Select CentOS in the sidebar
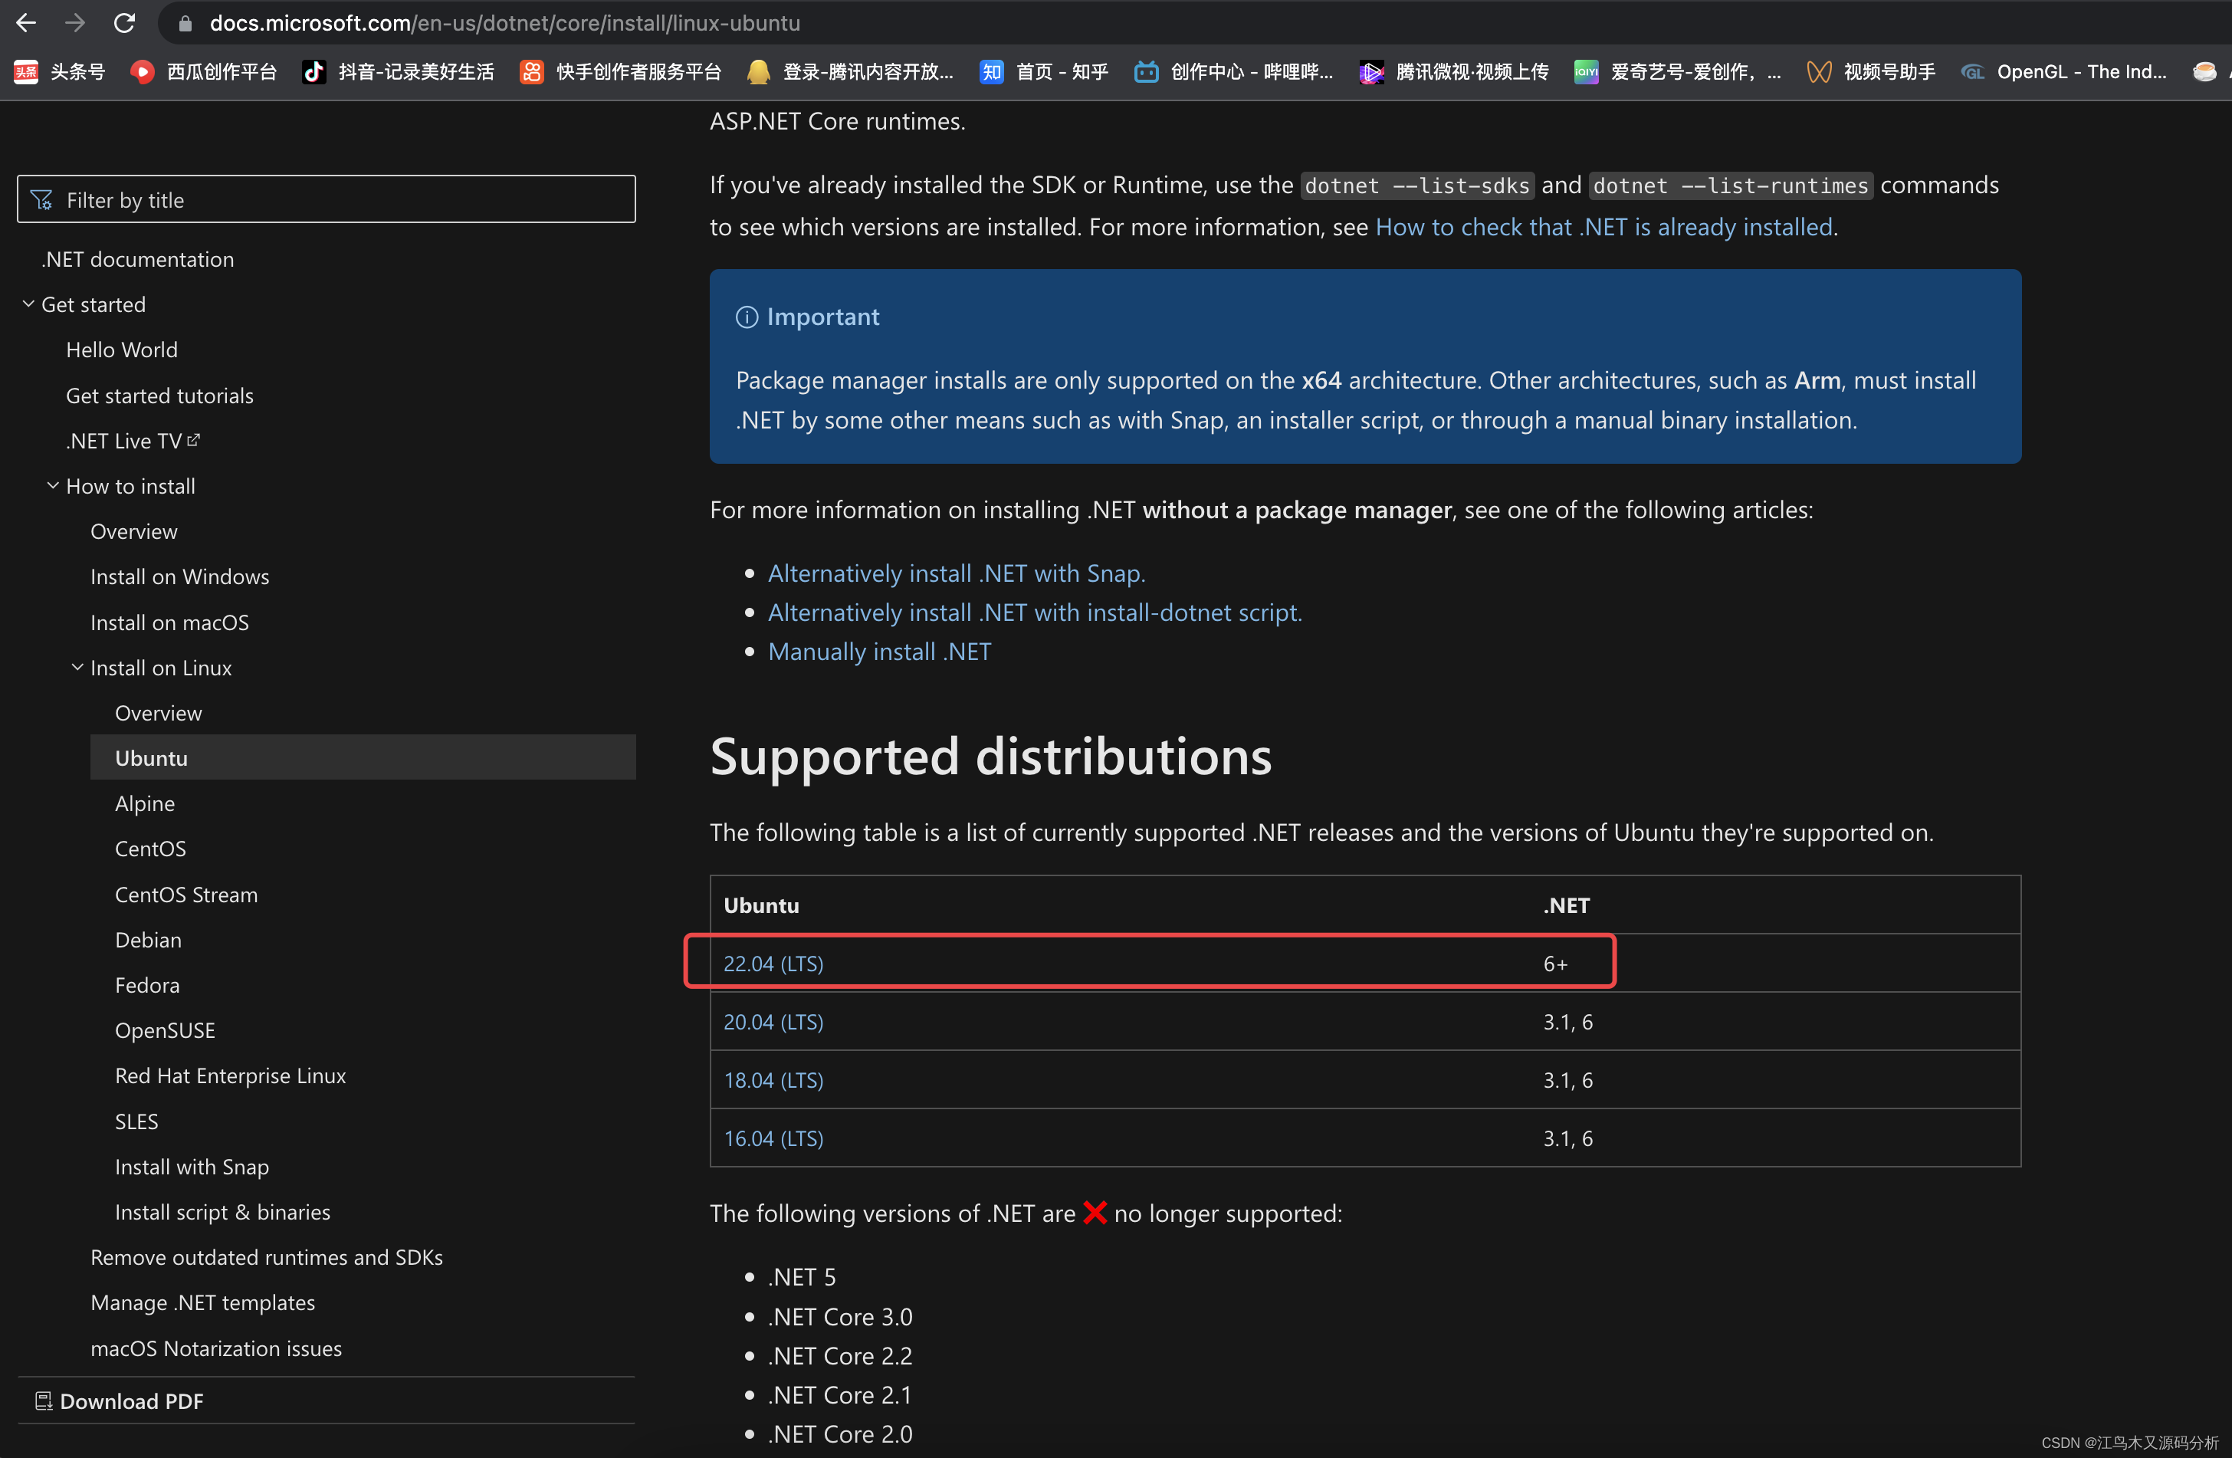2232x1458 pixels. pos(150,849)
